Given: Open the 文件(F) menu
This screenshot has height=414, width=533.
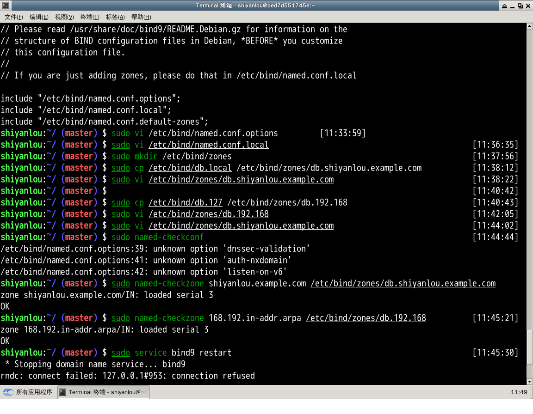Looking at the screenshot, I should (x=14, y=17).
